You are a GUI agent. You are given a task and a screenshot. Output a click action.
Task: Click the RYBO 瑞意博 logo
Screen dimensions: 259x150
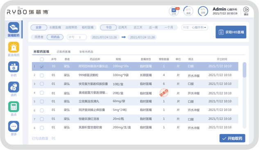pos(28,12)
